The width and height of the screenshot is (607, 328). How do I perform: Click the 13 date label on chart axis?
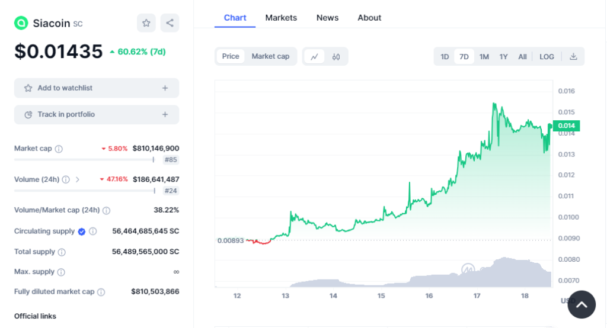click(x=285, y=296)
